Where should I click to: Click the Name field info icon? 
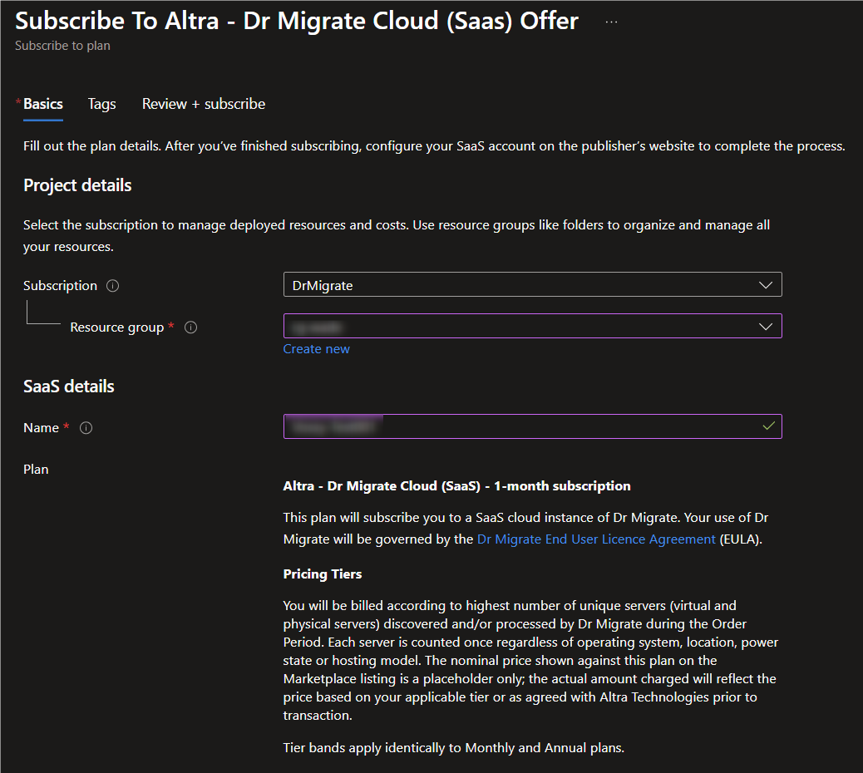(x=86, y=428)
